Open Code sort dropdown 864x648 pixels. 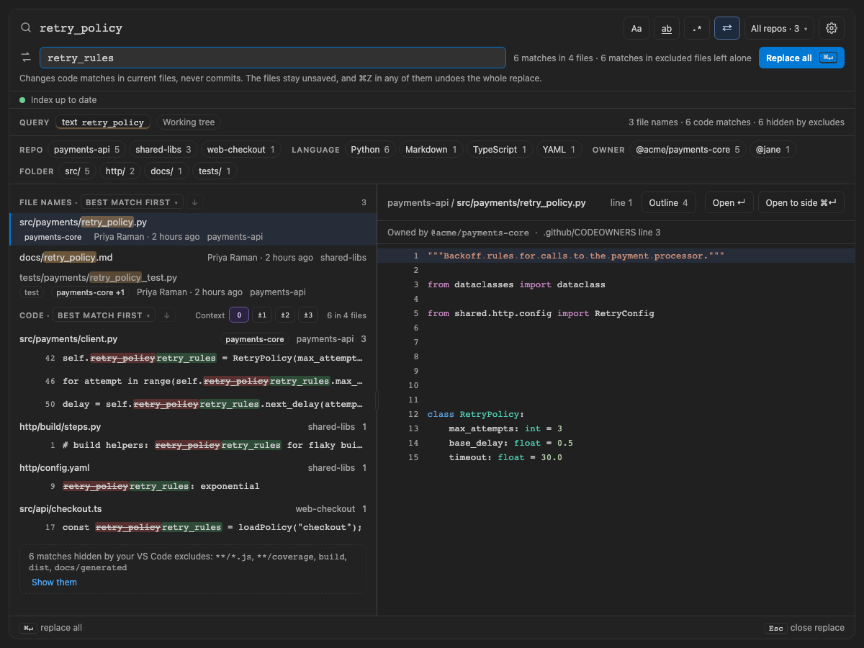point(104,315)
